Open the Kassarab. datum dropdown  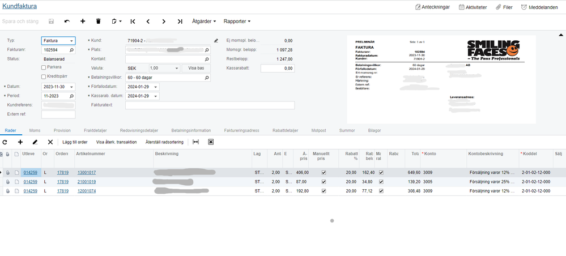coord(156,96)
